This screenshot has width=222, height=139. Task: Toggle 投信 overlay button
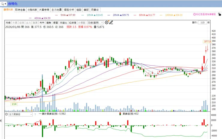pyautogui.click(x=22, y=23)
